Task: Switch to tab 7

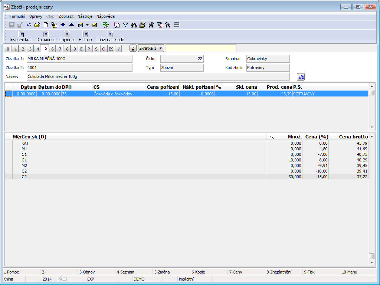Action: 60,49
